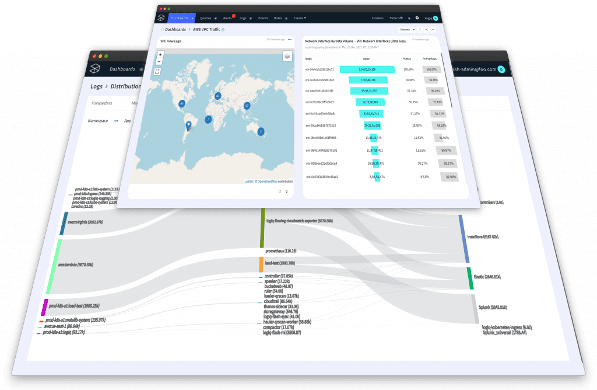The height and width of the screenshot is (390, 597).
Task: Follow the OpenStreetMap attribution link
Action: click(x=267, y=182)
